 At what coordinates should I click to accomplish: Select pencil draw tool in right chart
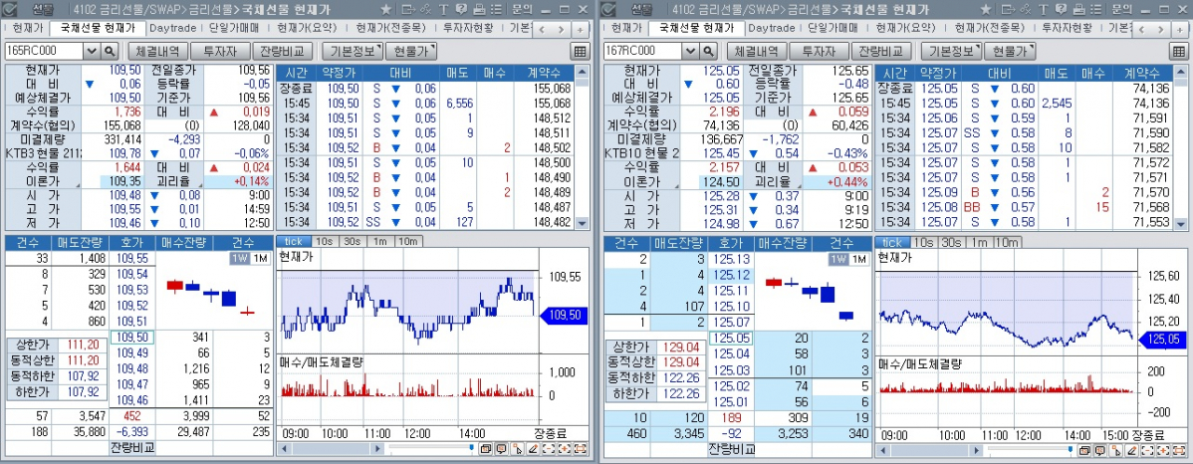click(1132, 450)
